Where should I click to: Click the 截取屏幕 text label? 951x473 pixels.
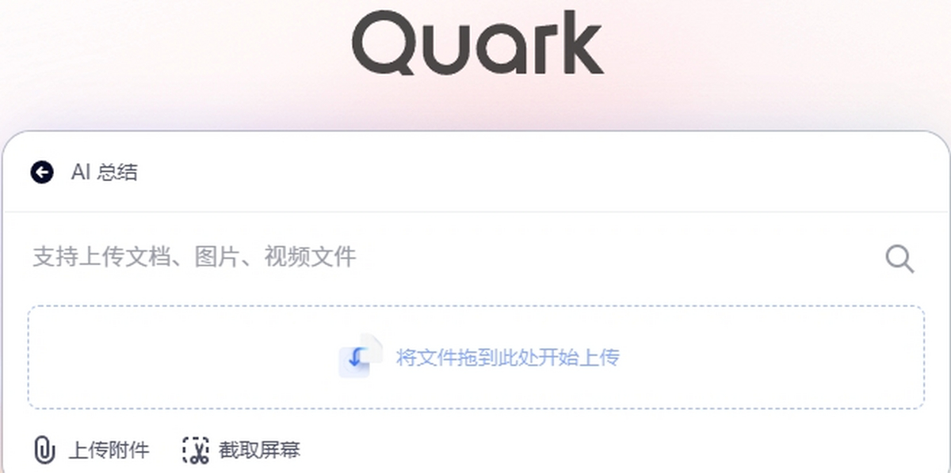click(260, 451)
